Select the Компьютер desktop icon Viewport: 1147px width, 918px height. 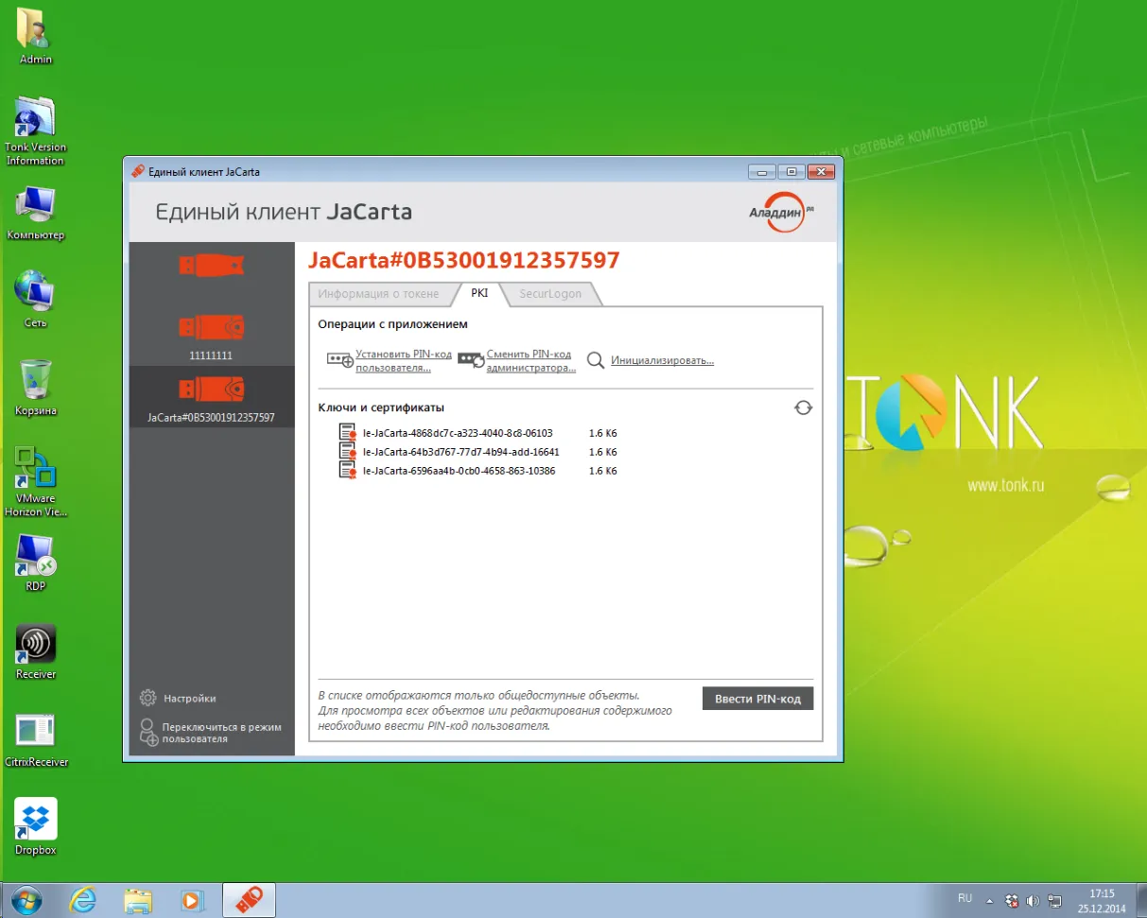click(36, 213)
